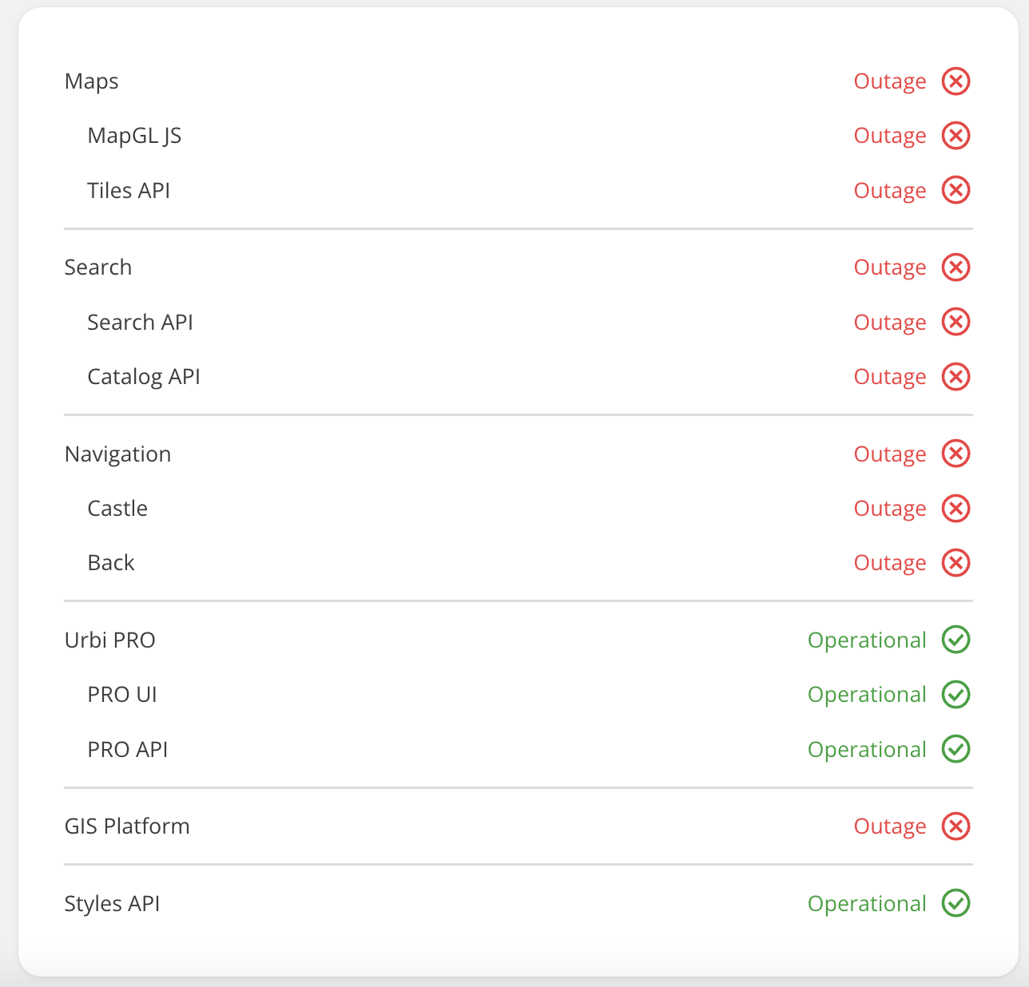Click the red X icon for Navigation
The image size is (1029, 987).
tap(955, 453)
